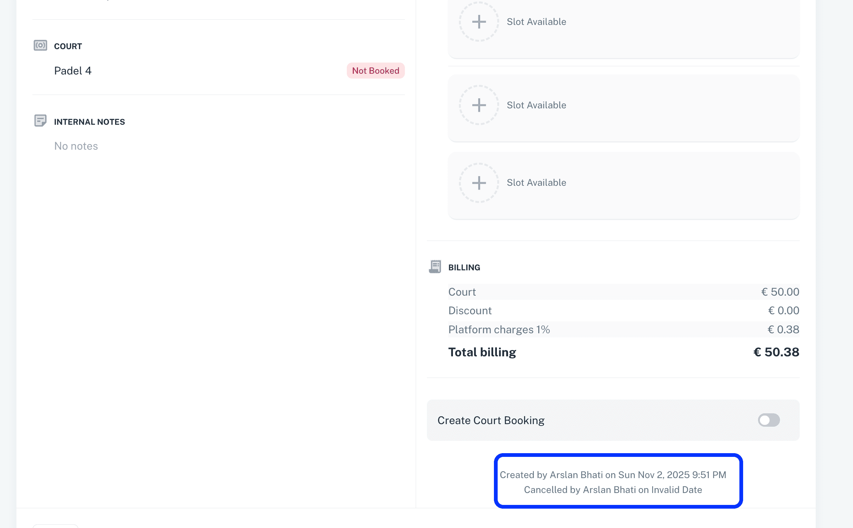The image size is (853, 528).
Task: Click the Discount € 0.00 billing row
Action: 624,311
